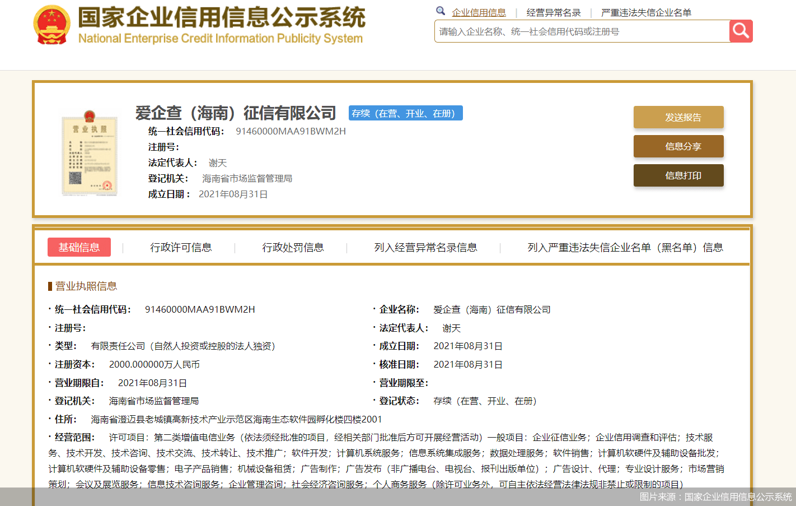This screenshot has width=796, height=506.
Task: Open the 经营异常名录 link
Action: pos(554,12)
